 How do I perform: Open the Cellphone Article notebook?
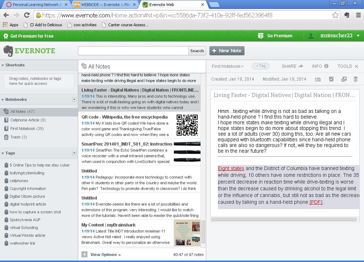pos(28,120)
